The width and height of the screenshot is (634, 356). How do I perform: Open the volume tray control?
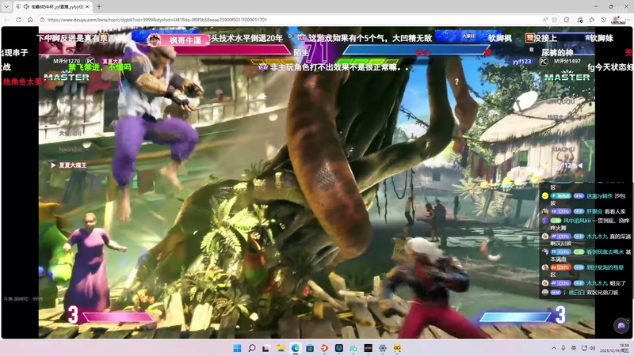pos(592,348)
